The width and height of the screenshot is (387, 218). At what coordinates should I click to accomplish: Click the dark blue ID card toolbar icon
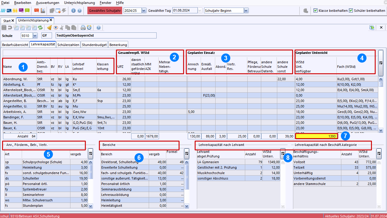tap(9, 11)
